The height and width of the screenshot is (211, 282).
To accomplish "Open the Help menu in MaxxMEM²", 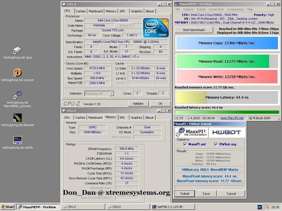I will (250, 9).
